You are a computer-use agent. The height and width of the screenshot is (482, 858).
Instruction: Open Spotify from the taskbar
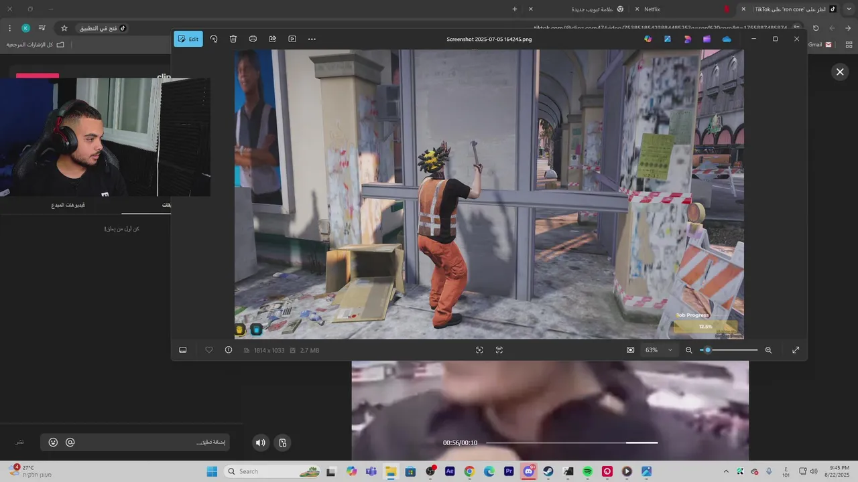[588, 471]
